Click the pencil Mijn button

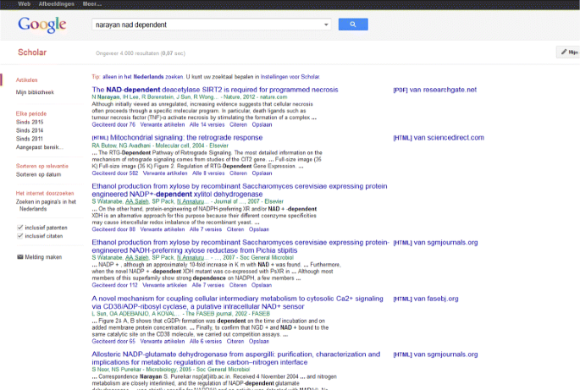point(569,52)
